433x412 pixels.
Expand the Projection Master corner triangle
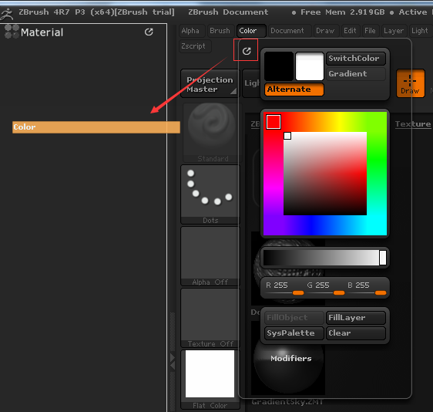pyautogui.click(x=233, y=91)
